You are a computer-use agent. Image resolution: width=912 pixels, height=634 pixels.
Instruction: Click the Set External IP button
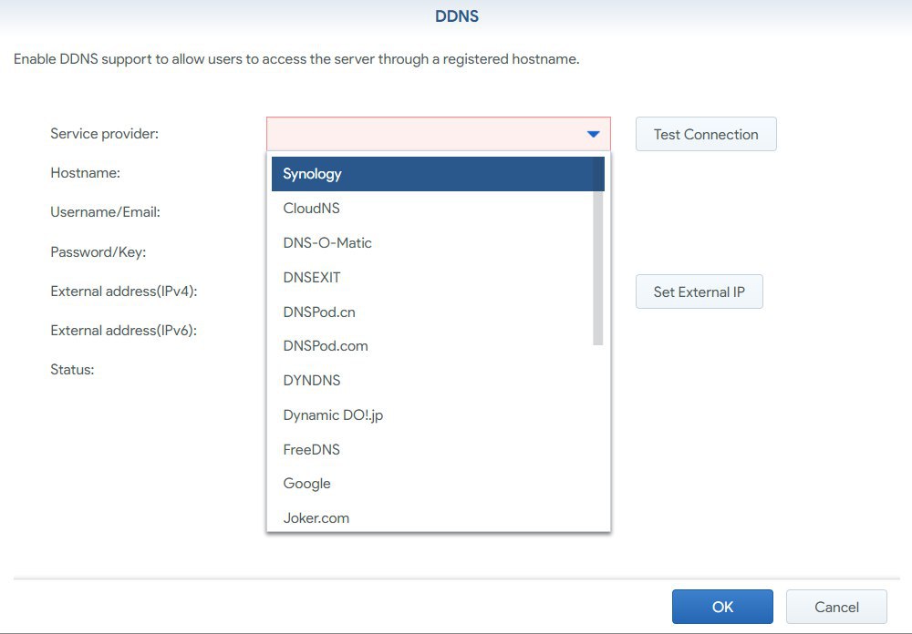[x=700, y=291]
